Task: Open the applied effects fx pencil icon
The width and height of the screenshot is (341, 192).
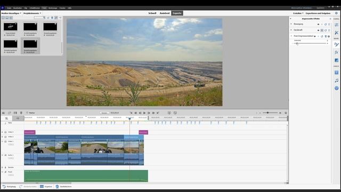Action: tap(336, 44)
